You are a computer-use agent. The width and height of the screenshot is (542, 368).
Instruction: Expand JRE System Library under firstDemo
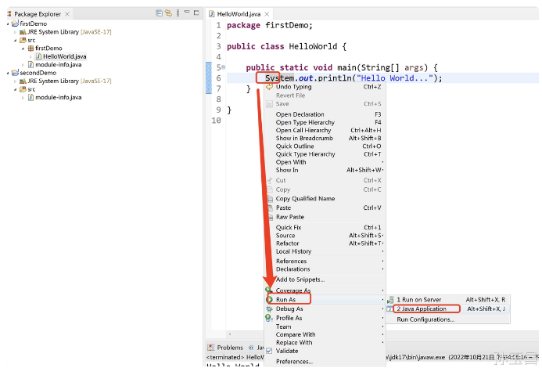pyautogui.click(x=15, y=32)
